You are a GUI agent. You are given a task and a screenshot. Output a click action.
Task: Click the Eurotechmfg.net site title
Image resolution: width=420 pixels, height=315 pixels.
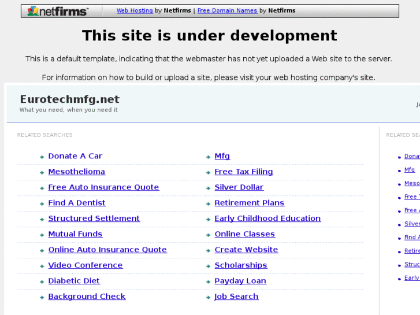click(x=70, y=99)
